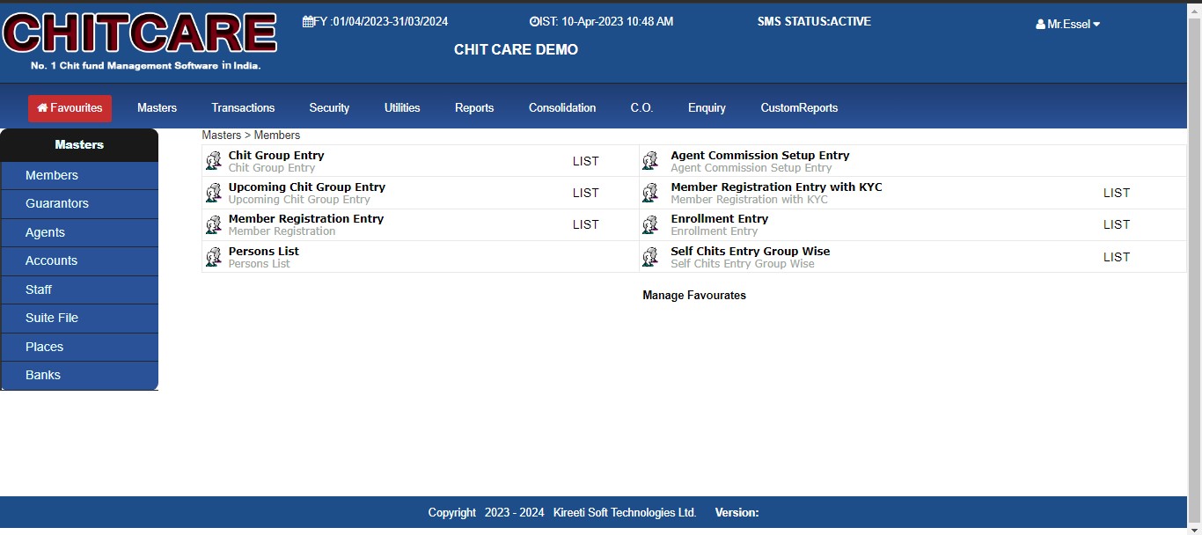Click the Member Registration Entry with KYC icon
Image resolution: width=1202 pixels, height=535 pixels.
pos(650,193)
